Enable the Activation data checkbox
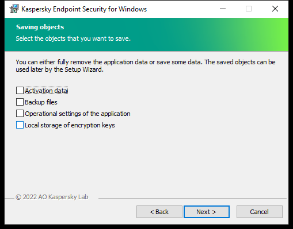The height and width of the screenshot is (229, 293). [x=20, y=91]
